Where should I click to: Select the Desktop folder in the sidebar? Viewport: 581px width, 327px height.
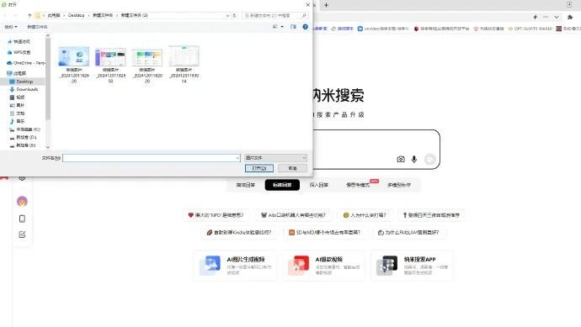pos(24,82)
